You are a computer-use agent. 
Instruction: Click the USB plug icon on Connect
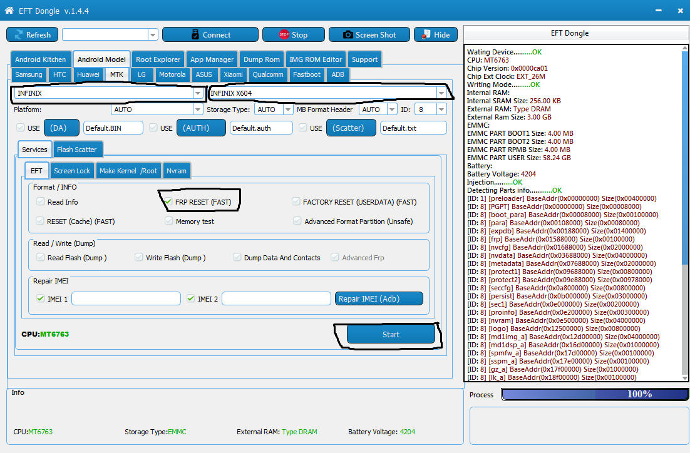195,35
